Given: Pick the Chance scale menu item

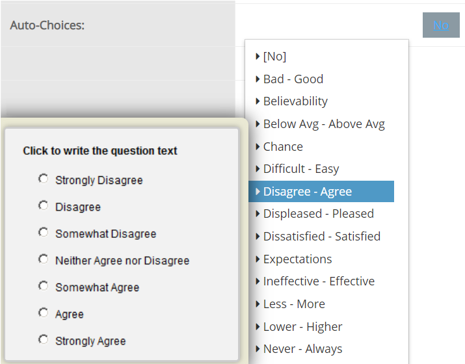Looking at the screenshot, I should tap(282, 147).
